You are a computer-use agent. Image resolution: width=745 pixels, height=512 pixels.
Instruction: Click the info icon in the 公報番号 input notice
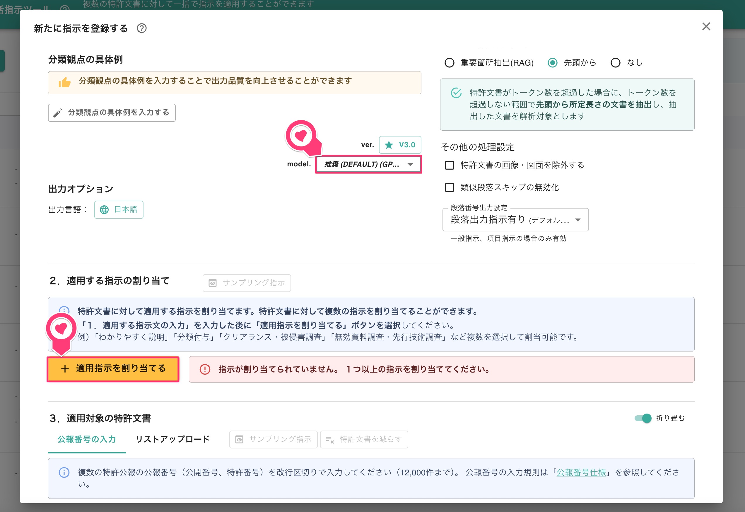click(x=64, y=472)
